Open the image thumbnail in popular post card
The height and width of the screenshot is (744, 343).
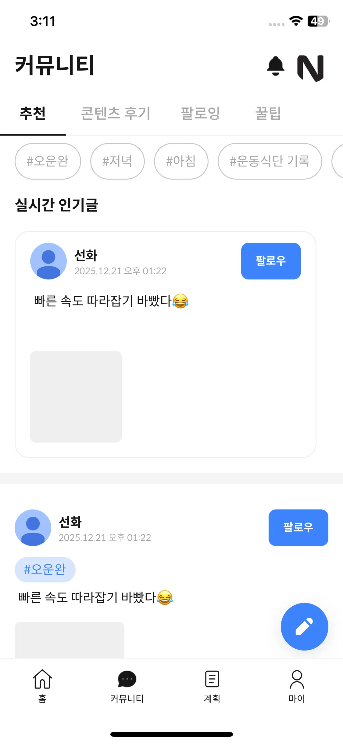(x=76, y=397)
